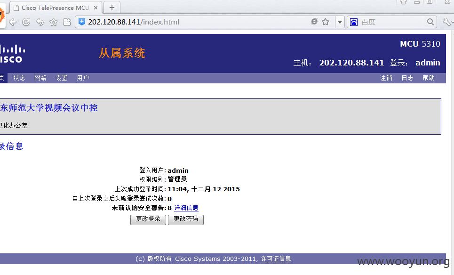Open the 状态 menu
454x275 pixels.
click(x=19, y=78)
